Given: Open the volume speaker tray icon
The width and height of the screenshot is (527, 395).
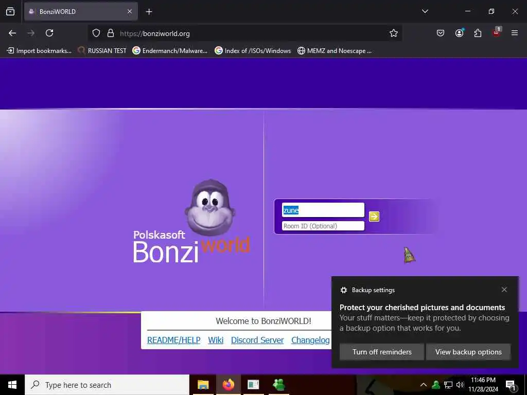Looking at the screenshot, I should click(460, 385).
